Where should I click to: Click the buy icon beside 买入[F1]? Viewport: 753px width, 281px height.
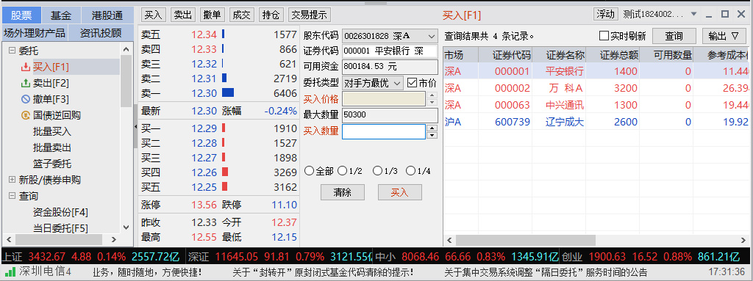click(26, 67)
